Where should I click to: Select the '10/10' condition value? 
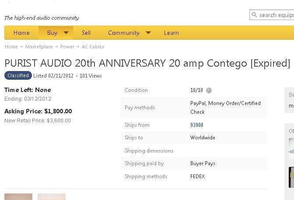(x=196, y=90)
